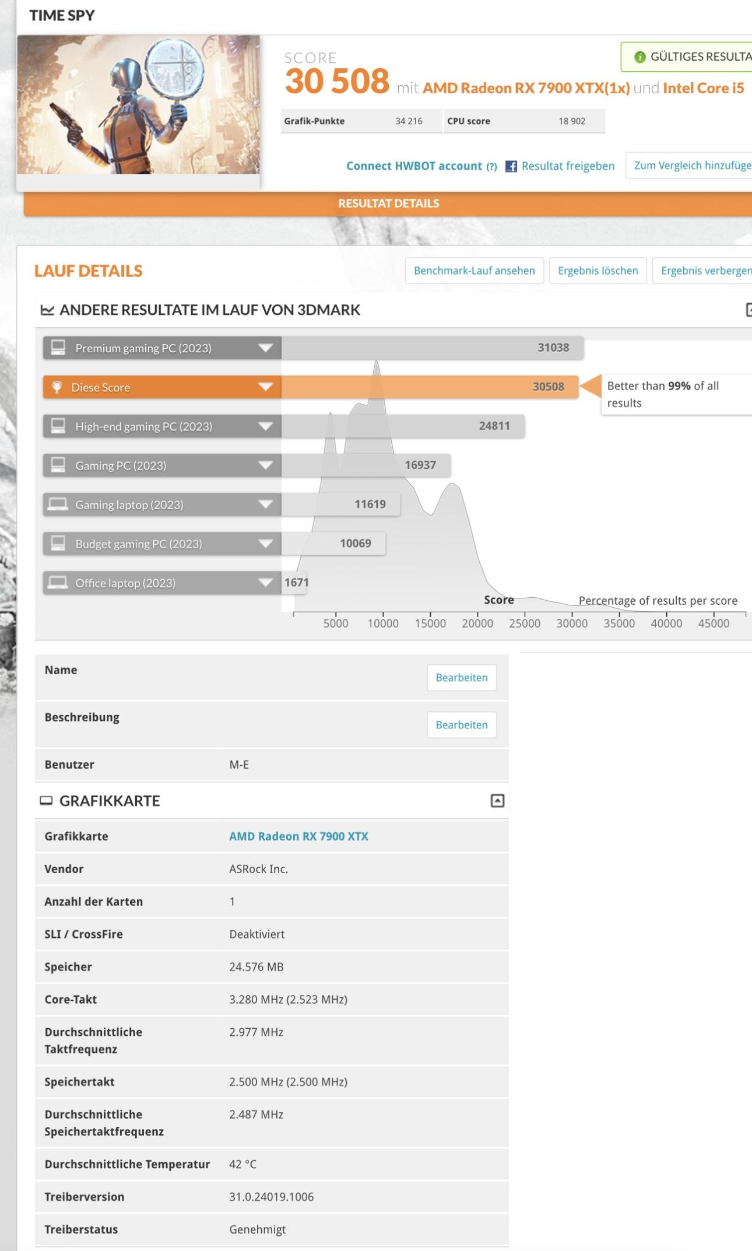Click the Treiberstatus value Genehmigt

click(x=257, y=1229)
